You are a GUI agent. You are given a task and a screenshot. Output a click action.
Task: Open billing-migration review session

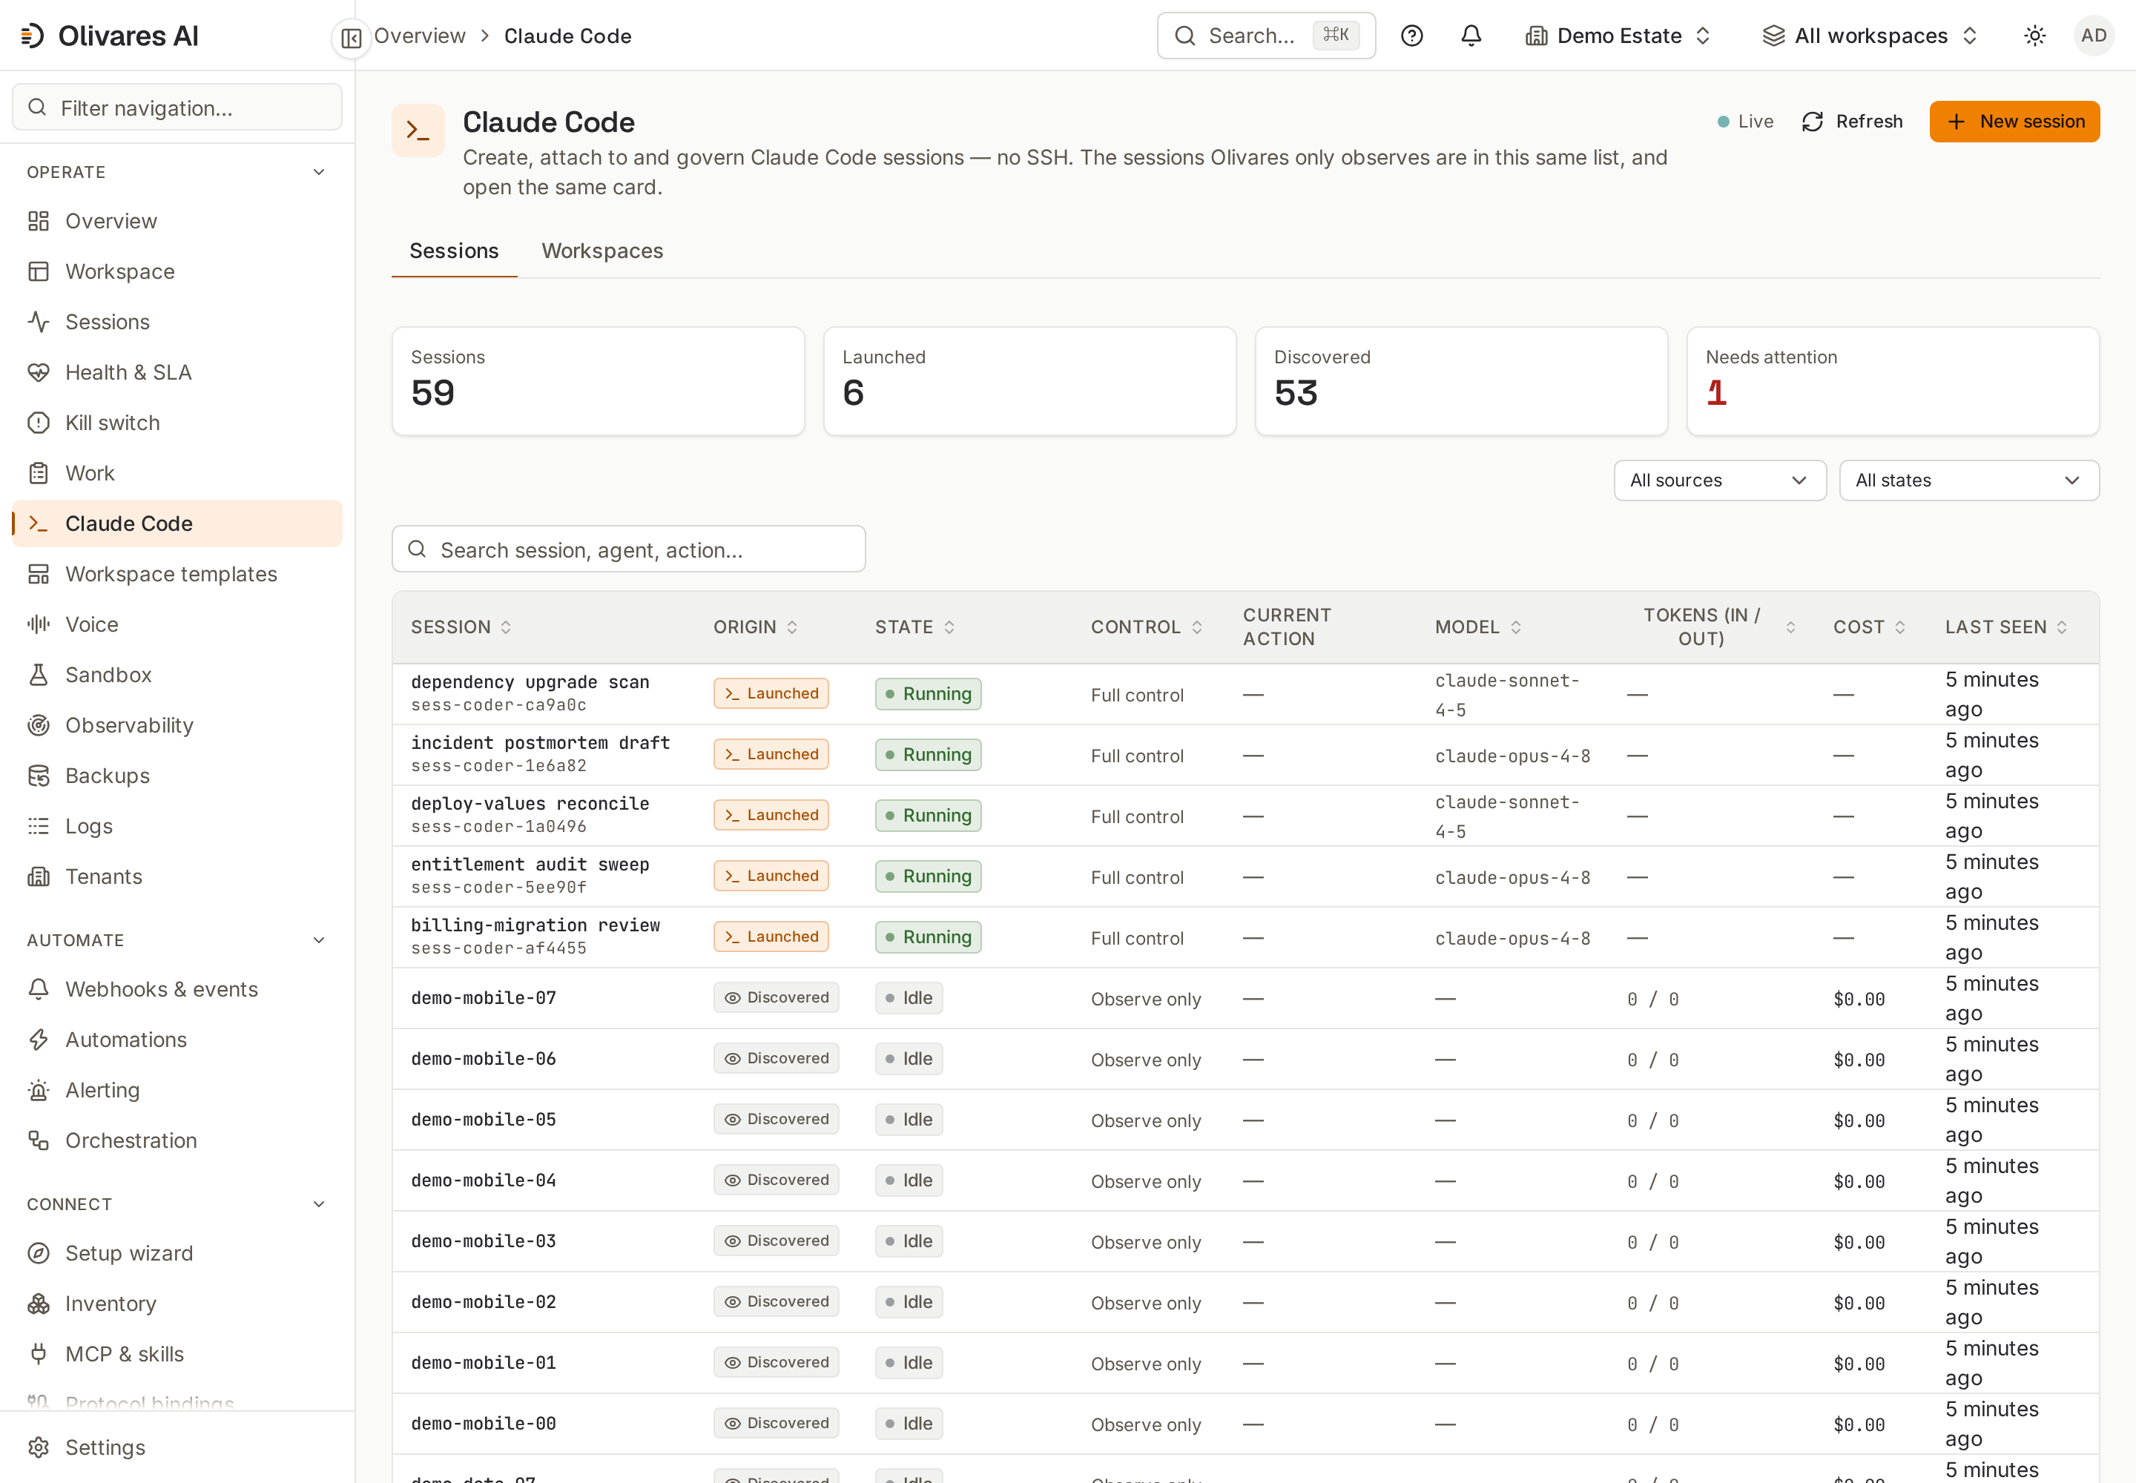535,925
